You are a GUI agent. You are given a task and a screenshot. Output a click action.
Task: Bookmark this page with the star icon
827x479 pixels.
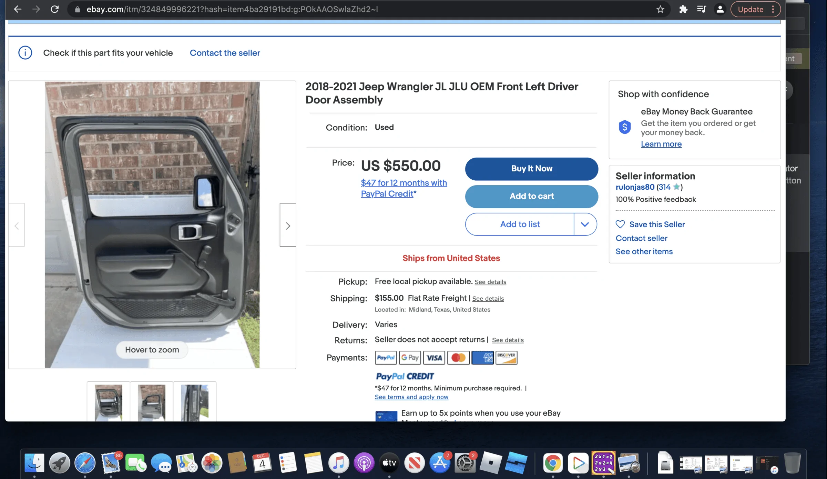pyautogui.click(x=660, y=9)
